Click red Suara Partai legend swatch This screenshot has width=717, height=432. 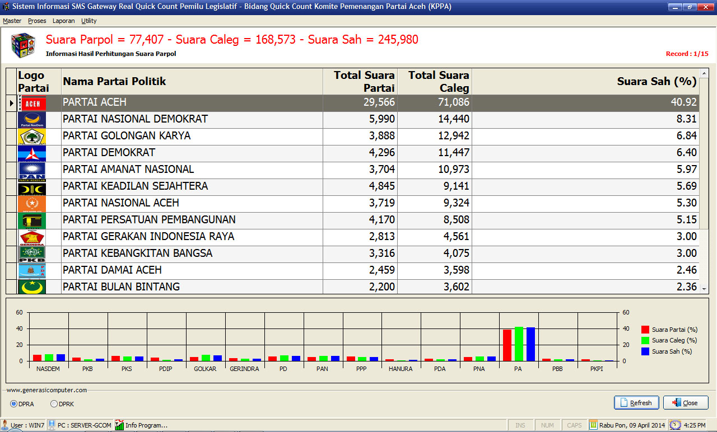pyautogui.click(x=645, y=330)
